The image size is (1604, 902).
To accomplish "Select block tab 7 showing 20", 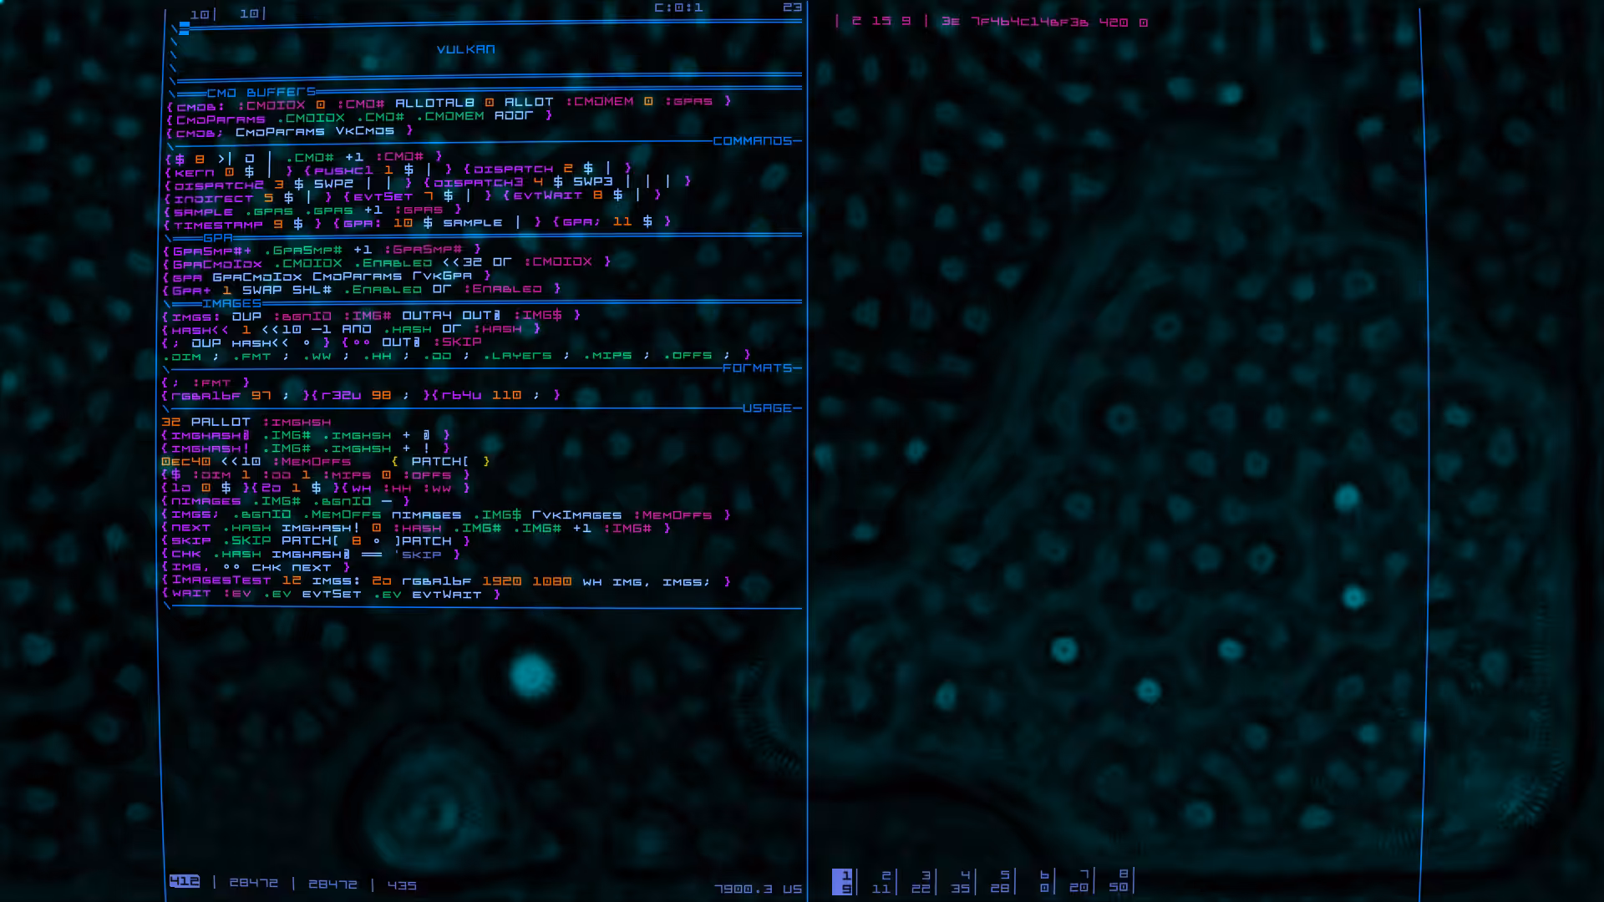I will [1079, 882].
